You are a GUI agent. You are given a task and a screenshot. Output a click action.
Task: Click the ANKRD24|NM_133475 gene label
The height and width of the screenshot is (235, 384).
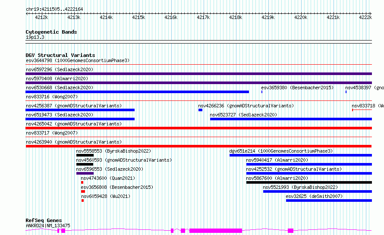pyautogui.click(x=48, y=226)
